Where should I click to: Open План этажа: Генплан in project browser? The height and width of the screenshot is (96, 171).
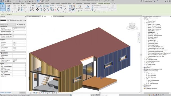(x=153, y=45)
